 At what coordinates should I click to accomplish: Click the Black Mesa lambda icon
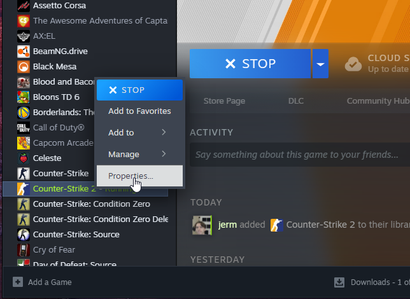click(24, 67)
